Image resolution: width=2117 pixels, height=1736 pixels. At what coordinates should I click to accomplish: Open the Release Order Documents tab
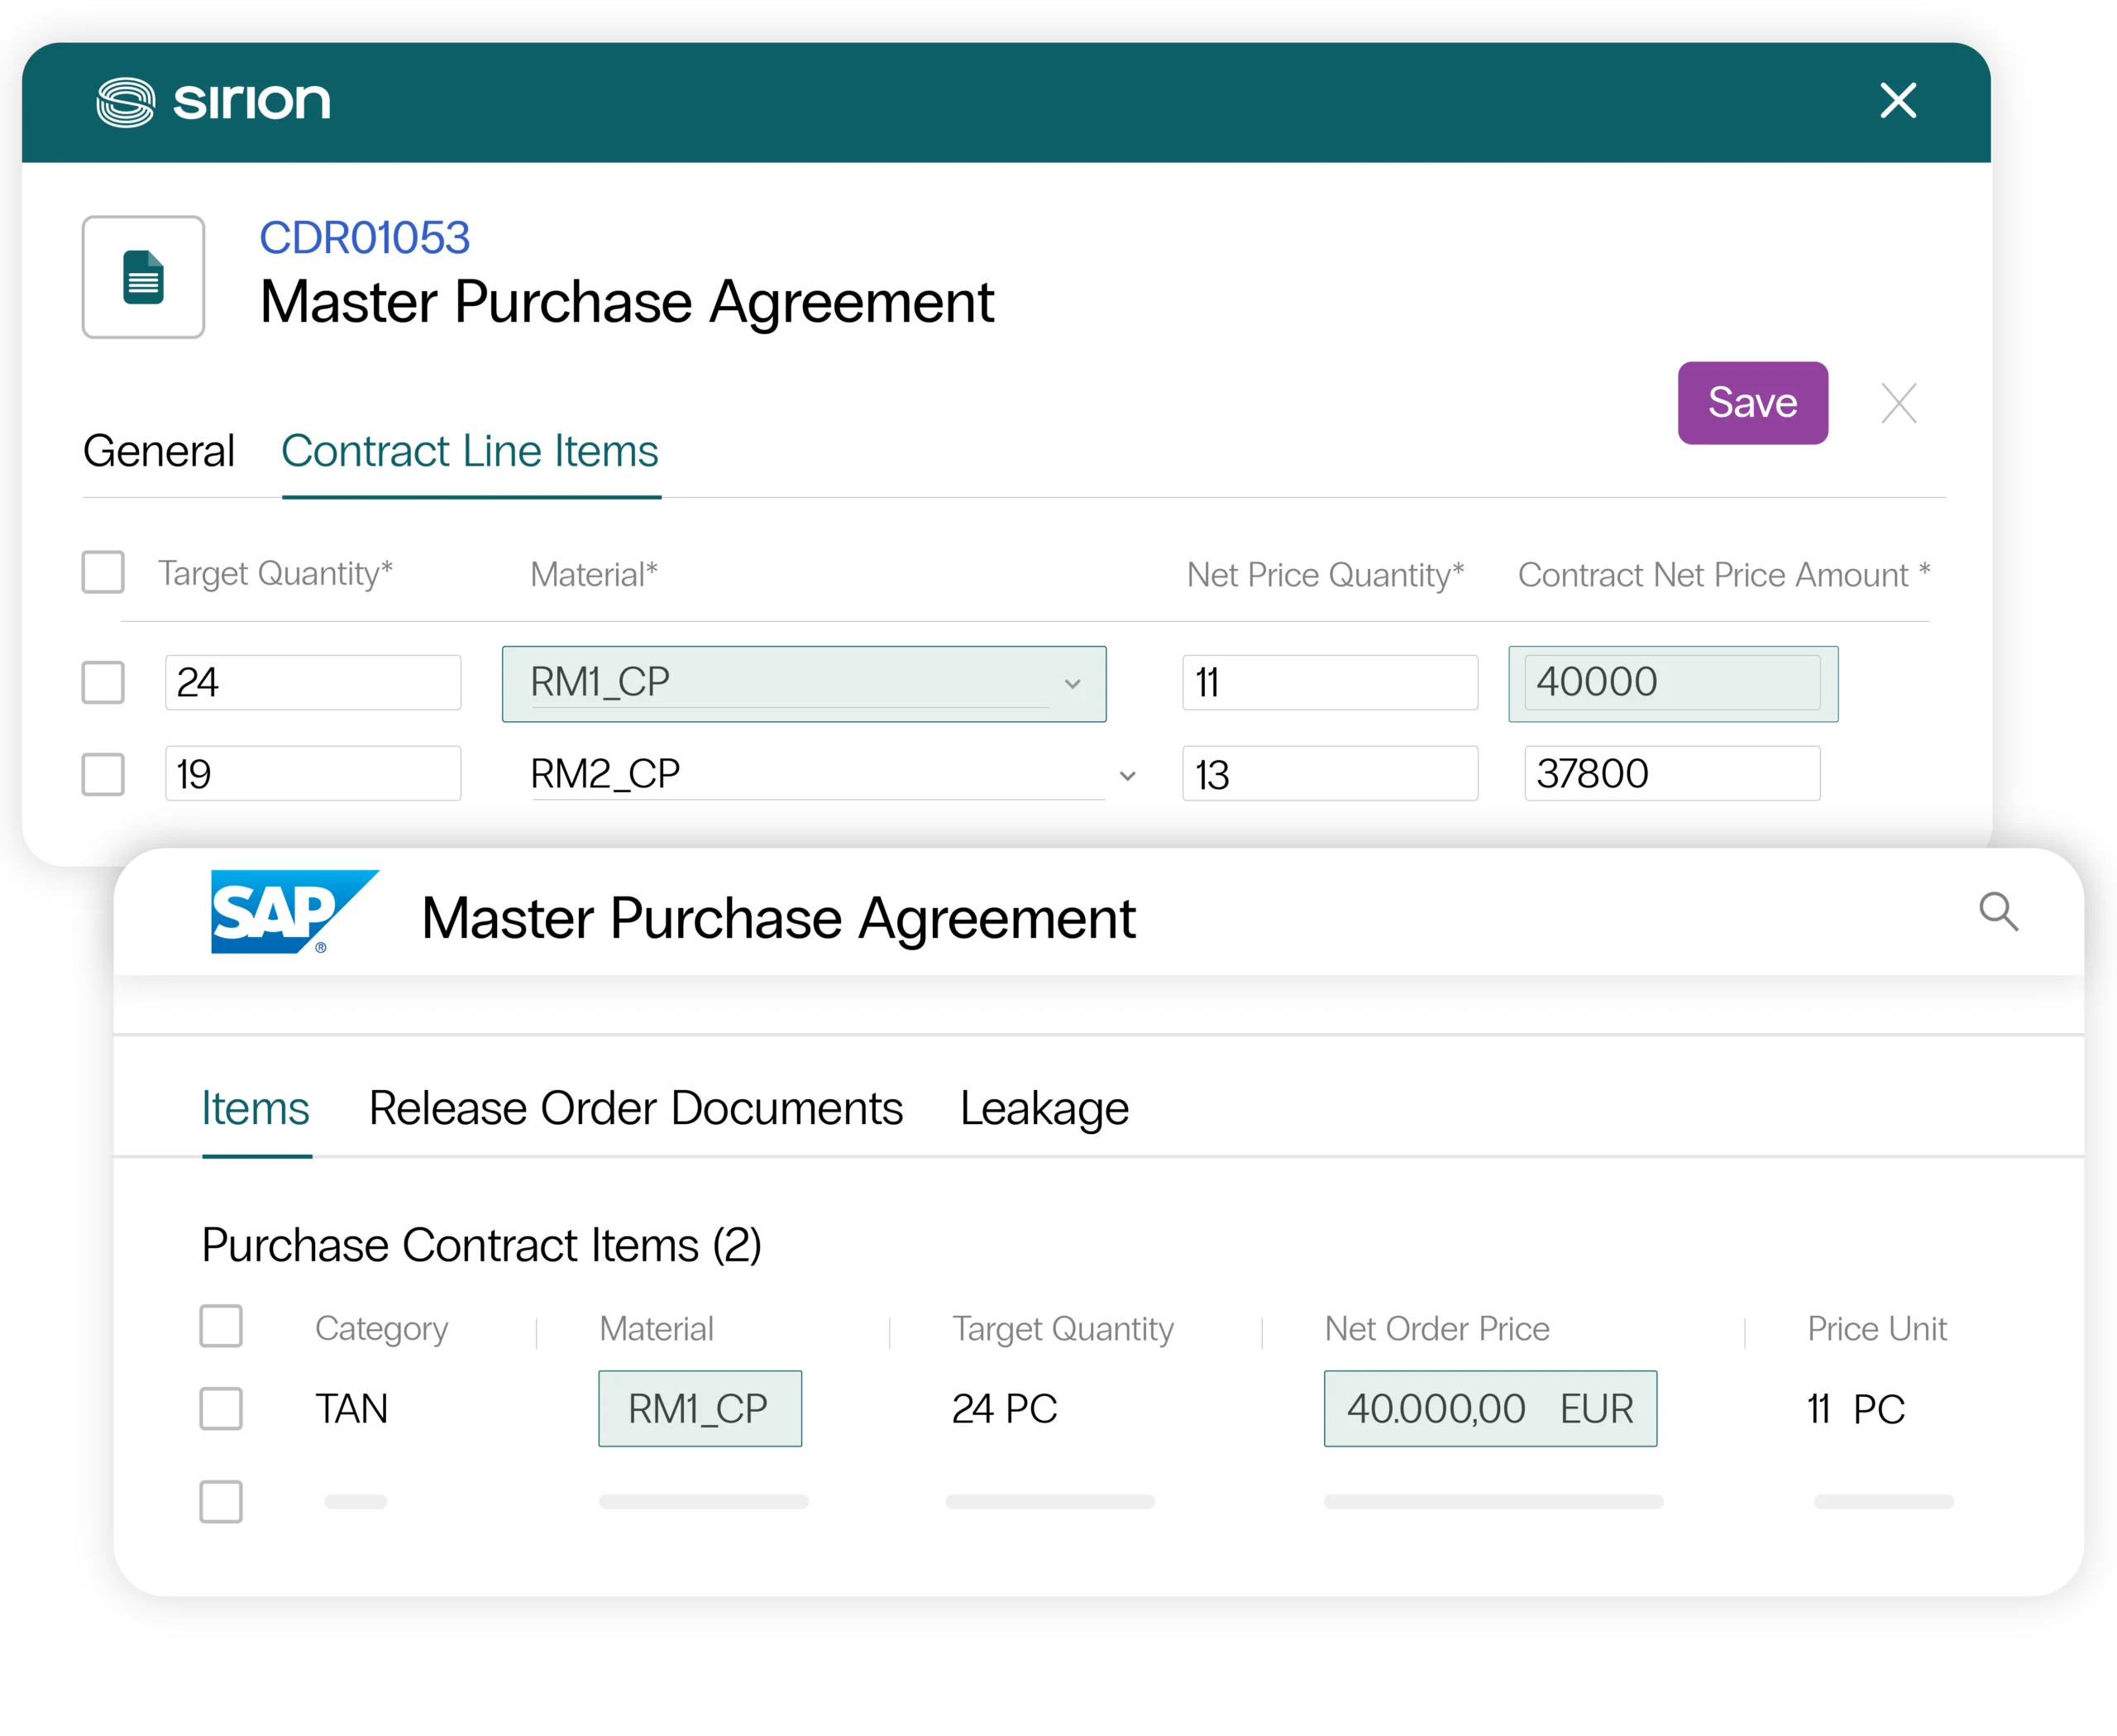coord(634,1108)
